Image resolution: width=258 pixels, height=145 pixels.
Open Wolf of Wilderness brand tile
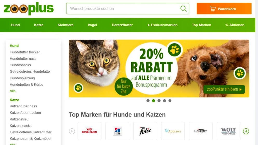(x=229, y=131)
